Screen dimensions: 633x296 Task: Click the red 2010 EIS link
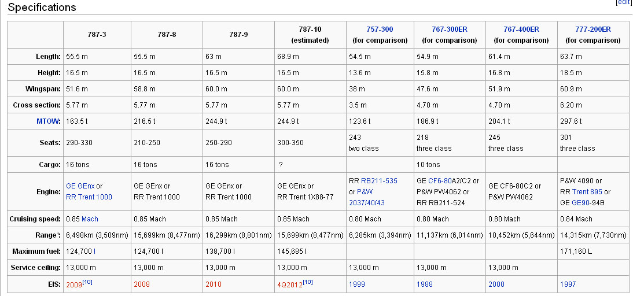click(214, 284)
